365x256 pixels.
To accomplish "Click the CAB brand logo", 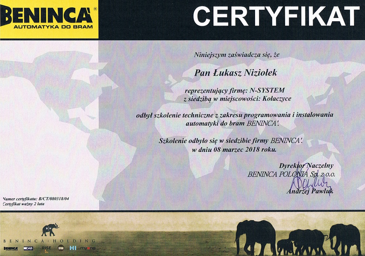I will (x=28, y=248).
